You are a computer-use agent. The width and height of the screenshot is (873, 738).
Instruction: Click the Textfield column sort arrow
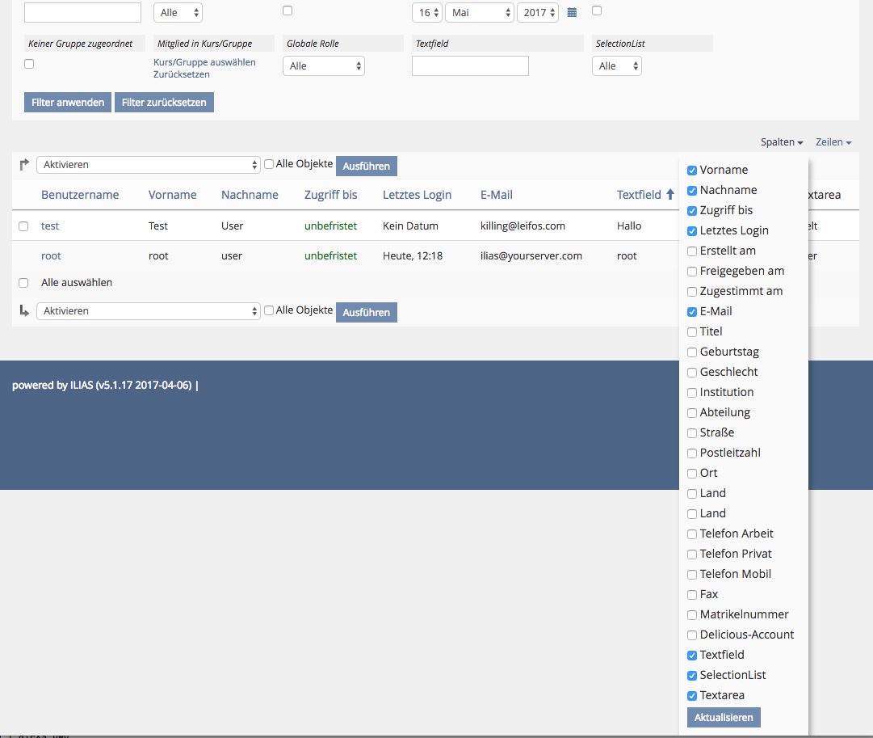coord(669,195)
